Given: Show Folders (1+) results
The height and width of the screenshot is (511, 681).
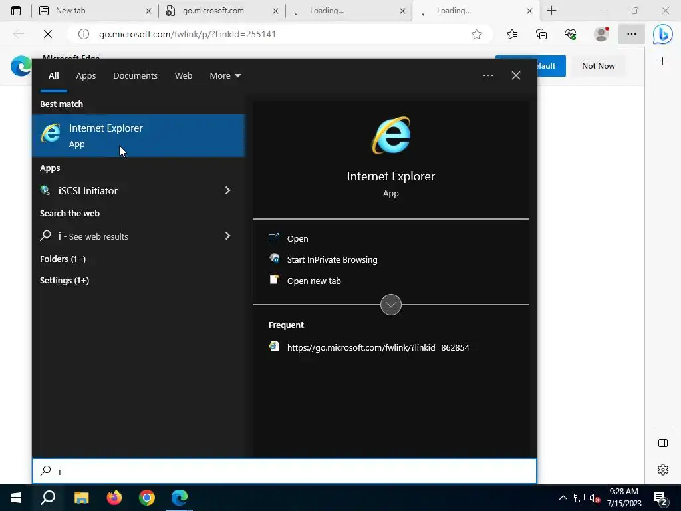Looking at the screenshot, I should pos(63,259).
